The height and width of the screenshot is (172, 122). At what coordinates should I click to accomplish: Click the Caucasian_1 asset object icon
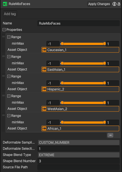pos(44,50)
